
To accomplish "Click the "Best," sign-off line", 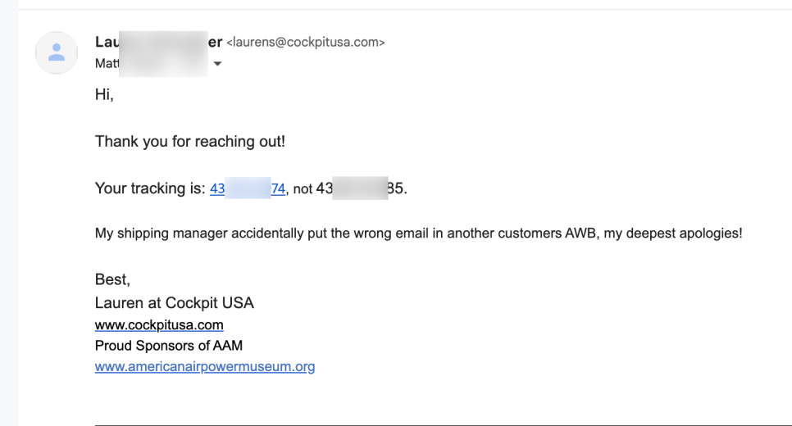I will click(112, 279).
